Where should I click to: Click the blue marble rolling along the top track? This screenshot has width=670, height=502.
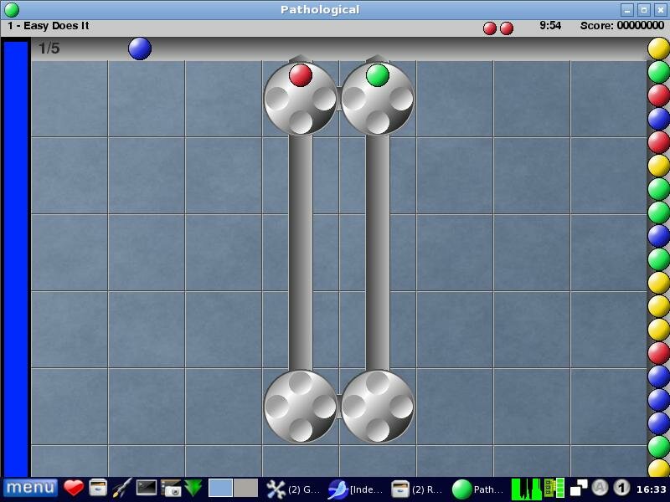(140, 49)
